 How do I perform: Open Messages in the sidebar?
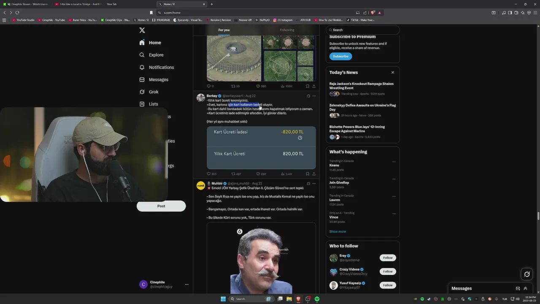tap(154, 79)
